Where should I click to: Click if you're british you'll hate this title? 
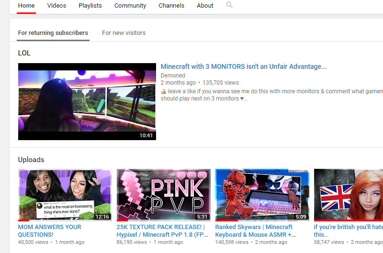click(349, 231)
